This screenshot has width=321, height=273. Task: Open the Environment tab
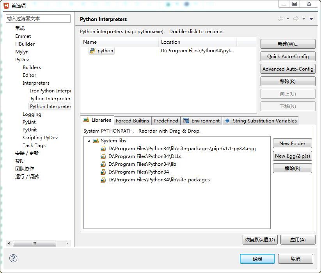(201, 121)
